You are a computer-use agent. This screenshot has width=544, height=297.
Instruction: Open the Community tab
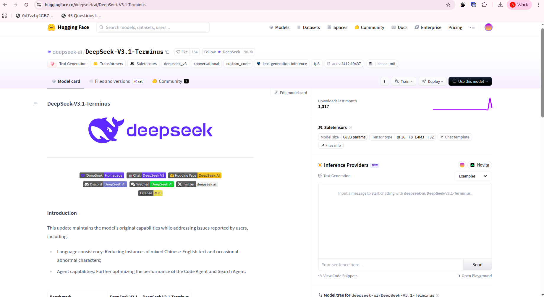point(170,81)
